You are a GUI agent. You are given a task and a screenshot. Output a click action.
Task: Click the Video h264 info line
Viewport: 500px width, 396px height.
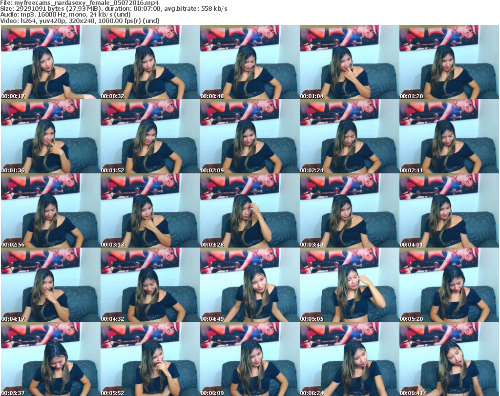click(80, 21)
